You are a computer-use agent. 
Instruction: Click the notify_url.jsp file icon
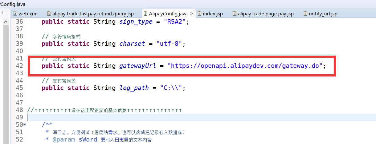pos(306,14)
